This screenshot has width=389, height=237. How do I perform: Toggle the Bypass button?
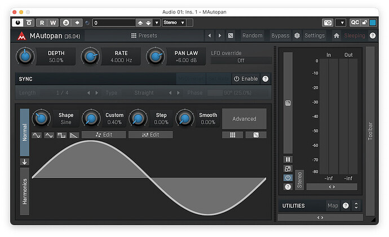280,35
